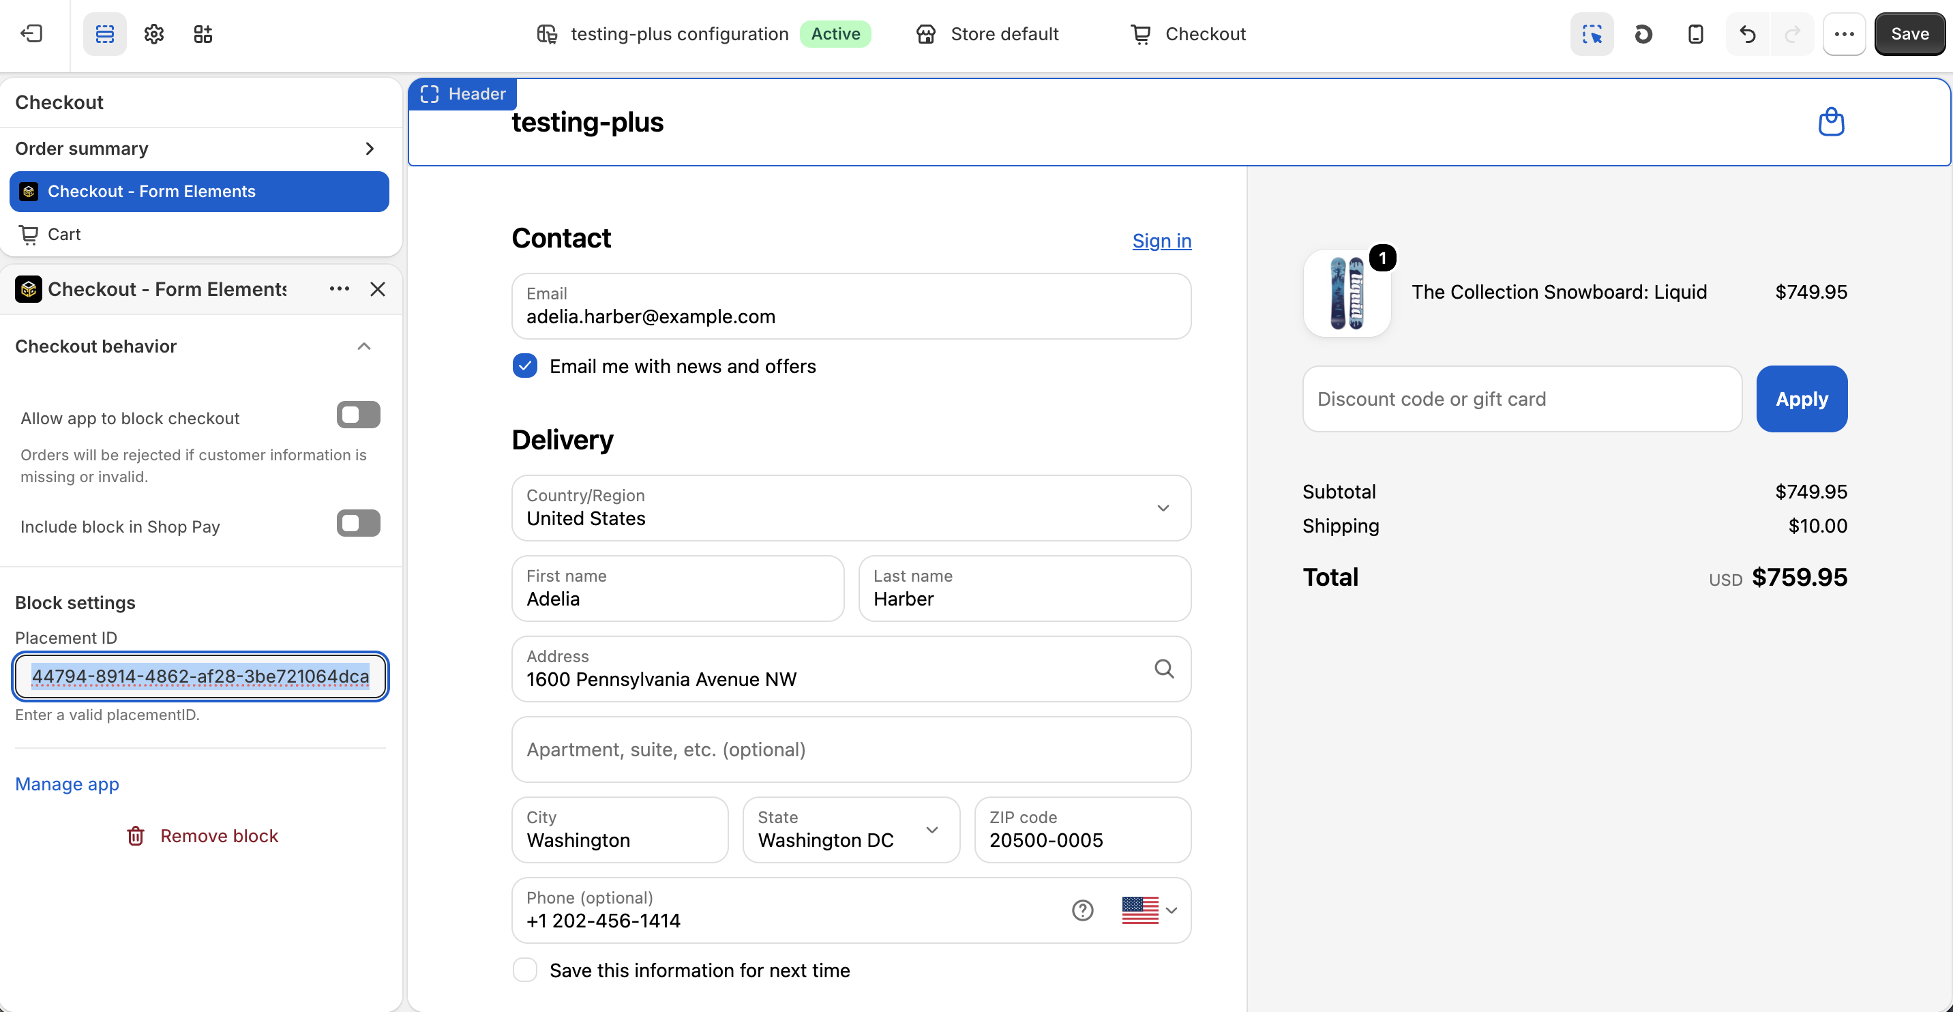Close the Checkout - Form Elements panel
The height and width of the screenshot is (1012, 1953).
378,289
